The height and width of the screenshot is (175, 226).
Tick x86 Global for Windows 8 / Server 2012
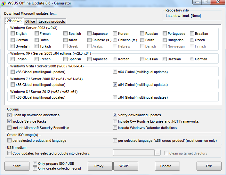coord(13,97)
